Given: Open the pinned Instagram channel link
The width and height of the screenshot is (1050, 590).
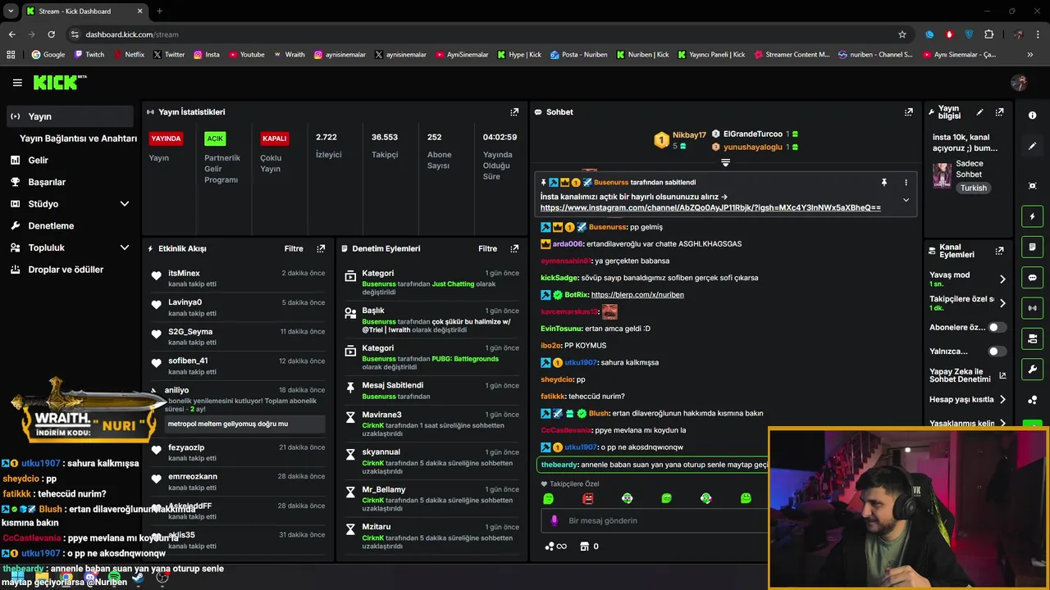Looking at the screenshot, I should pos(710,208).
